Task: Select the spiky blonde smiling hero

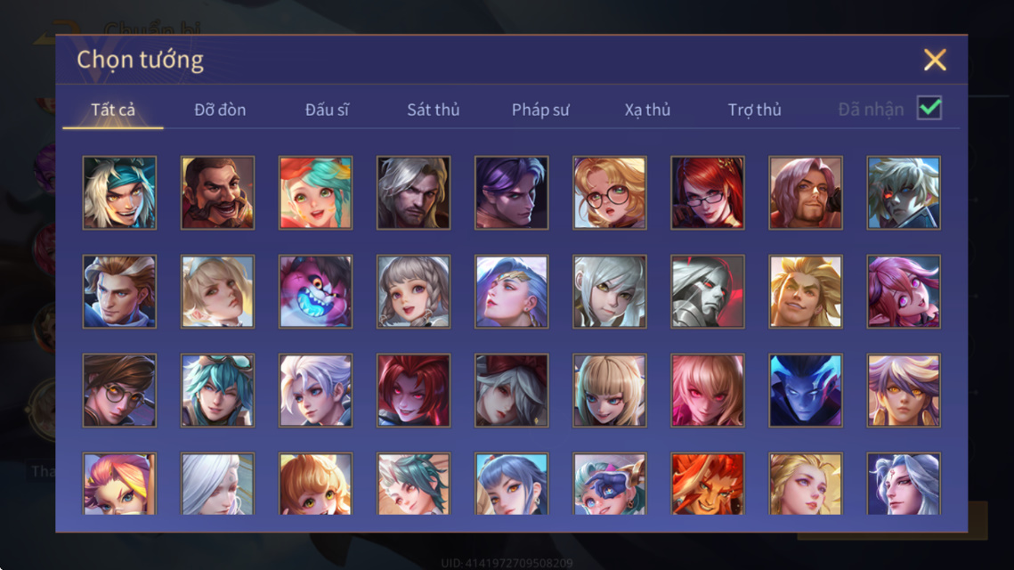Action: click(805, 291)
